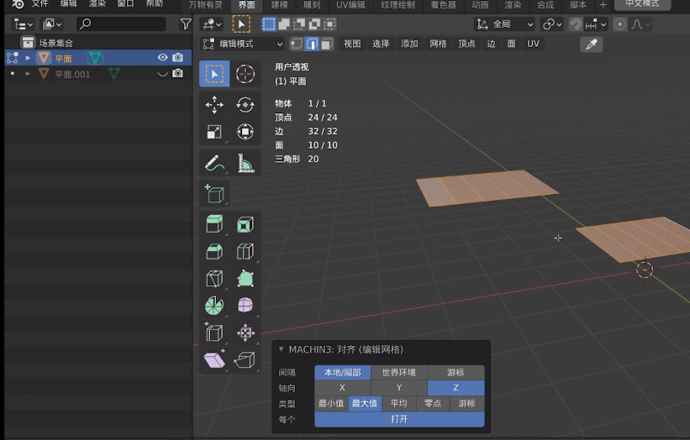
Task: Open the 网格 menu in header
Action: [438, 44]
